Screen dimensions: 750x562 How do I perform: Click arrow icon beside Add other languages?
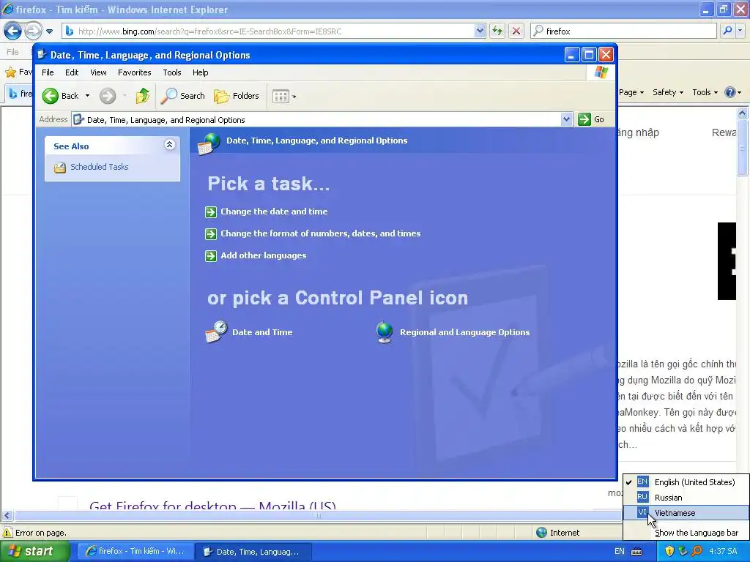click(x=210, y=255)
